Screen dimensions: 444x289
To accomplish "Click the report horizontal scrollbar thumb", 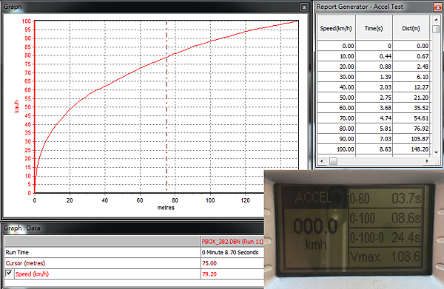I will pyautogui.click(x=334, y=161).
